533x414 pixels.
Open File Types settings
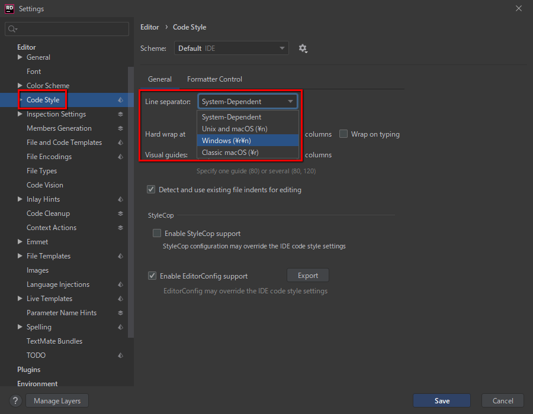(x=42, y=171)
